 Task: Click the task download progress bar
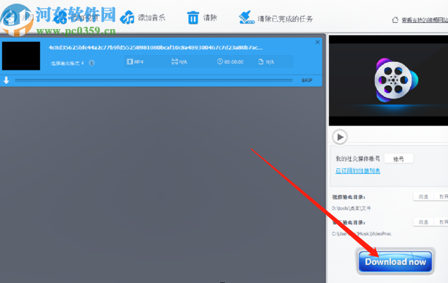coord(154,81)
